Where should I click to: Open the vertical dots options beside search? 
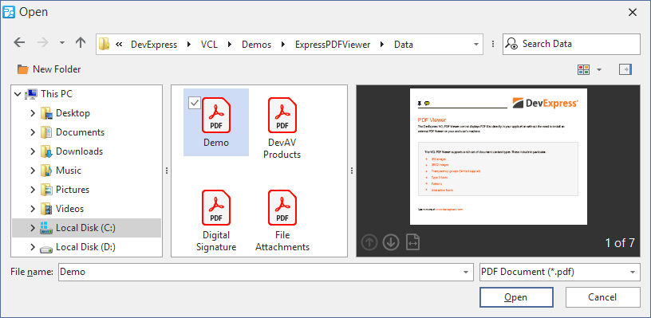[x=493, y=45]
